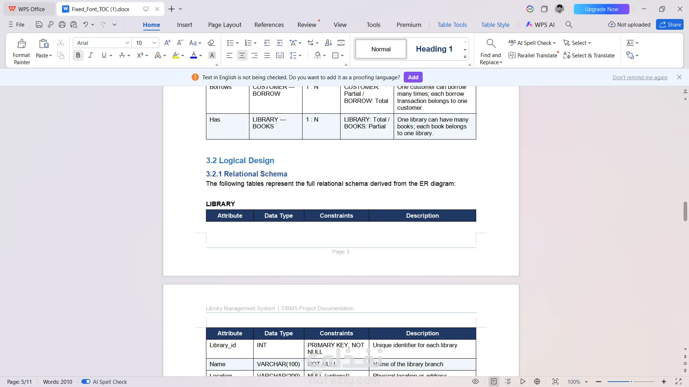The image size is (689, 387).
Task: Open the font size dropdown
Action: 154,43
